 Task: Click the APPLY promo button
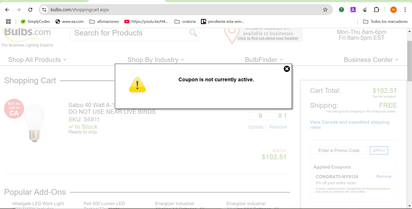point(379,150)
